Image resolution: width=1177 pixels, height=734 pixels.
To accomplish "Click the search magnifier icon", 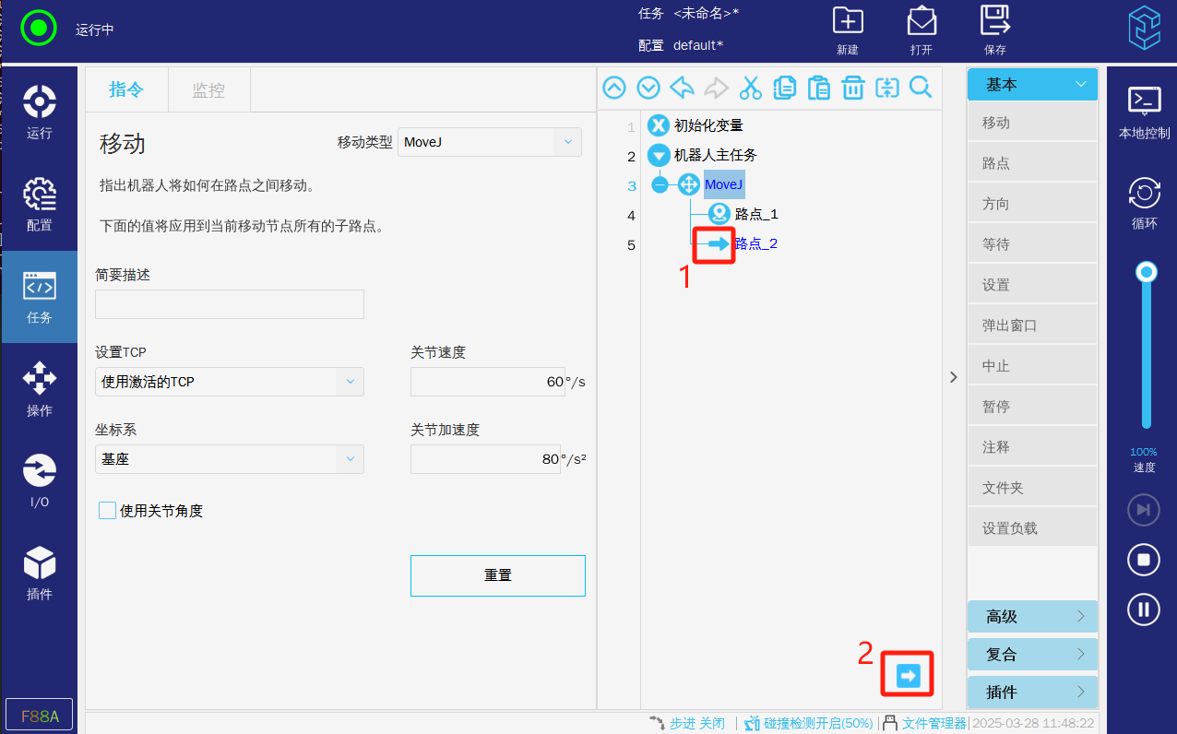I will [920, 88].
